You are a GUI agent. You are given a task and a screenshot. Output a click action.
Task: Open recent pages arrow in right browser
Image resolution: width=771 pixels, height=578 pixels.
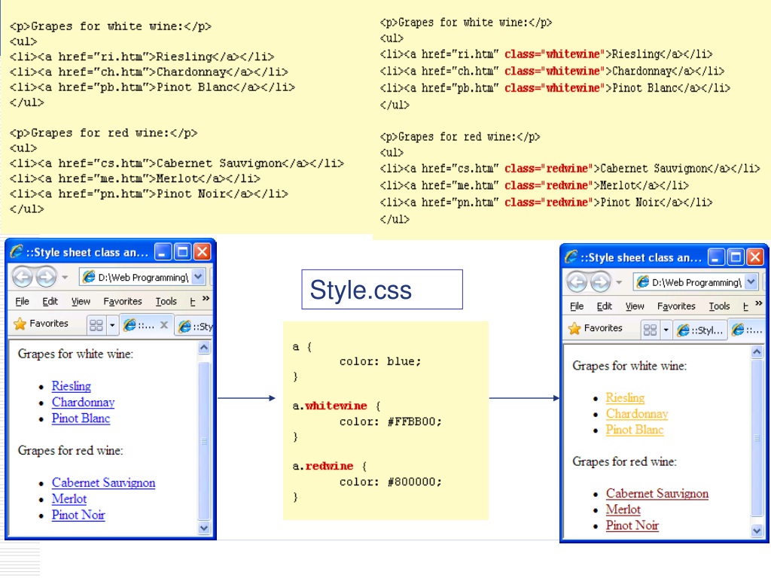[x=619, y=283]
